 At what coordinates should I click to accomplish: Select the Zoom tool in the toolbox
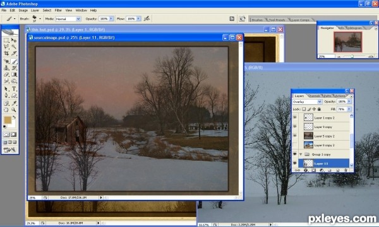coord(14,110)
